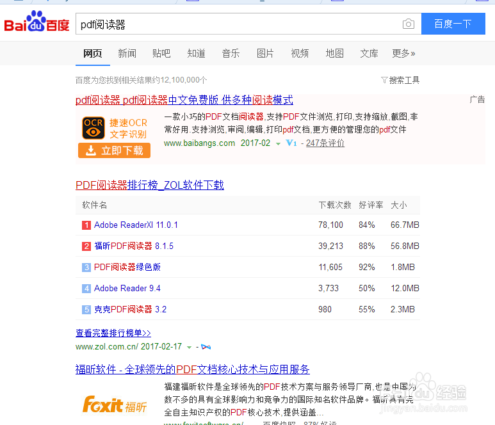Expand dropdown arrow next to baibangs.com date

278,144
